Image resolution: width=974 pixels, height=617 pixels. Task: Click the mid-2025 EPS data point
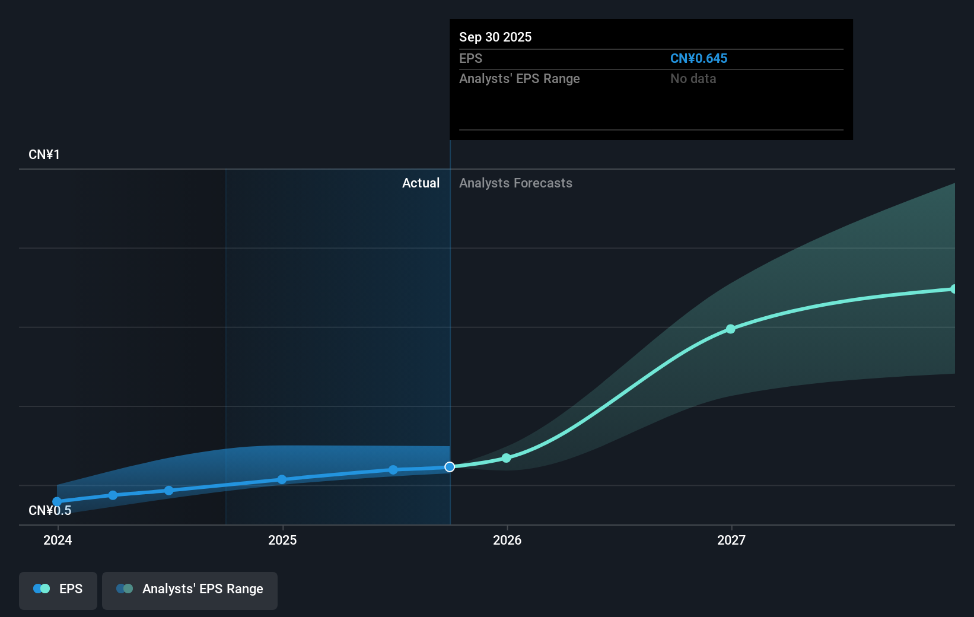(x=393, y=469)
